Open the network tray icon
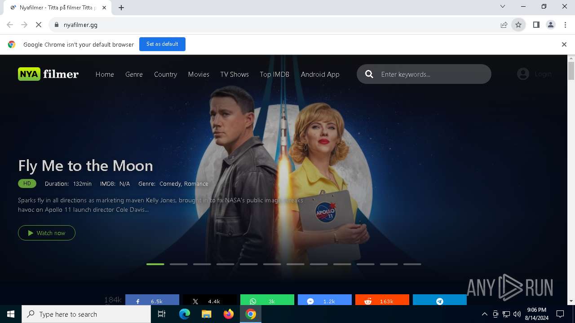The width and height of the screenshot is (575, 323). [x=506, y=314]
